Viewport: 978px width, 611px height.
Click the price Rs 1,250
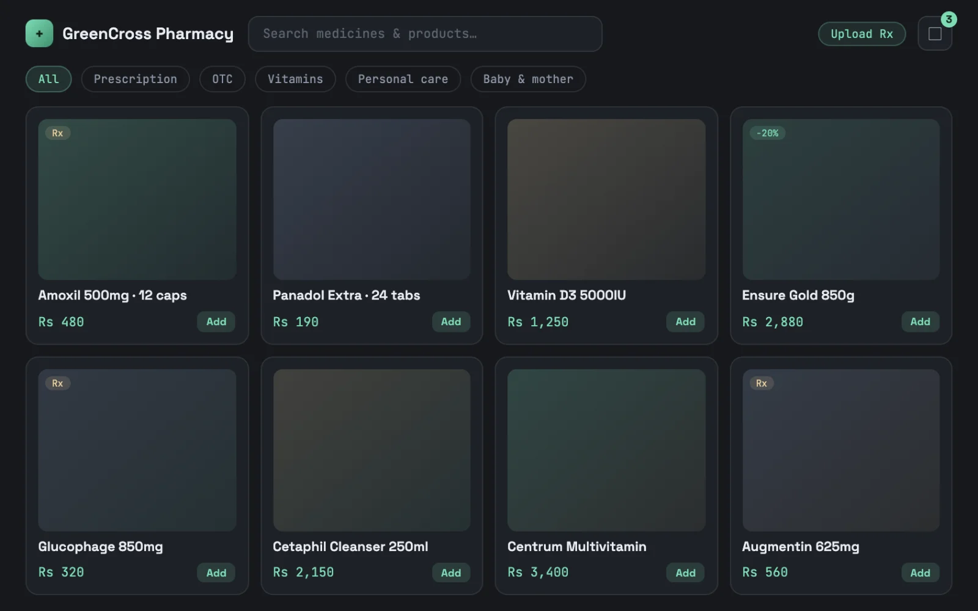pos(538,322)
